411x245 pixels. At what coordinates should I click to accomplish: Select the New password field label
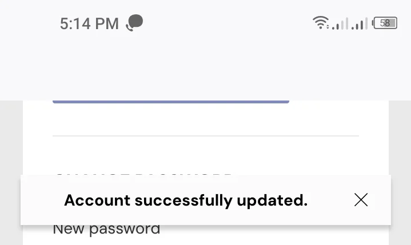[x=106, y=229]
